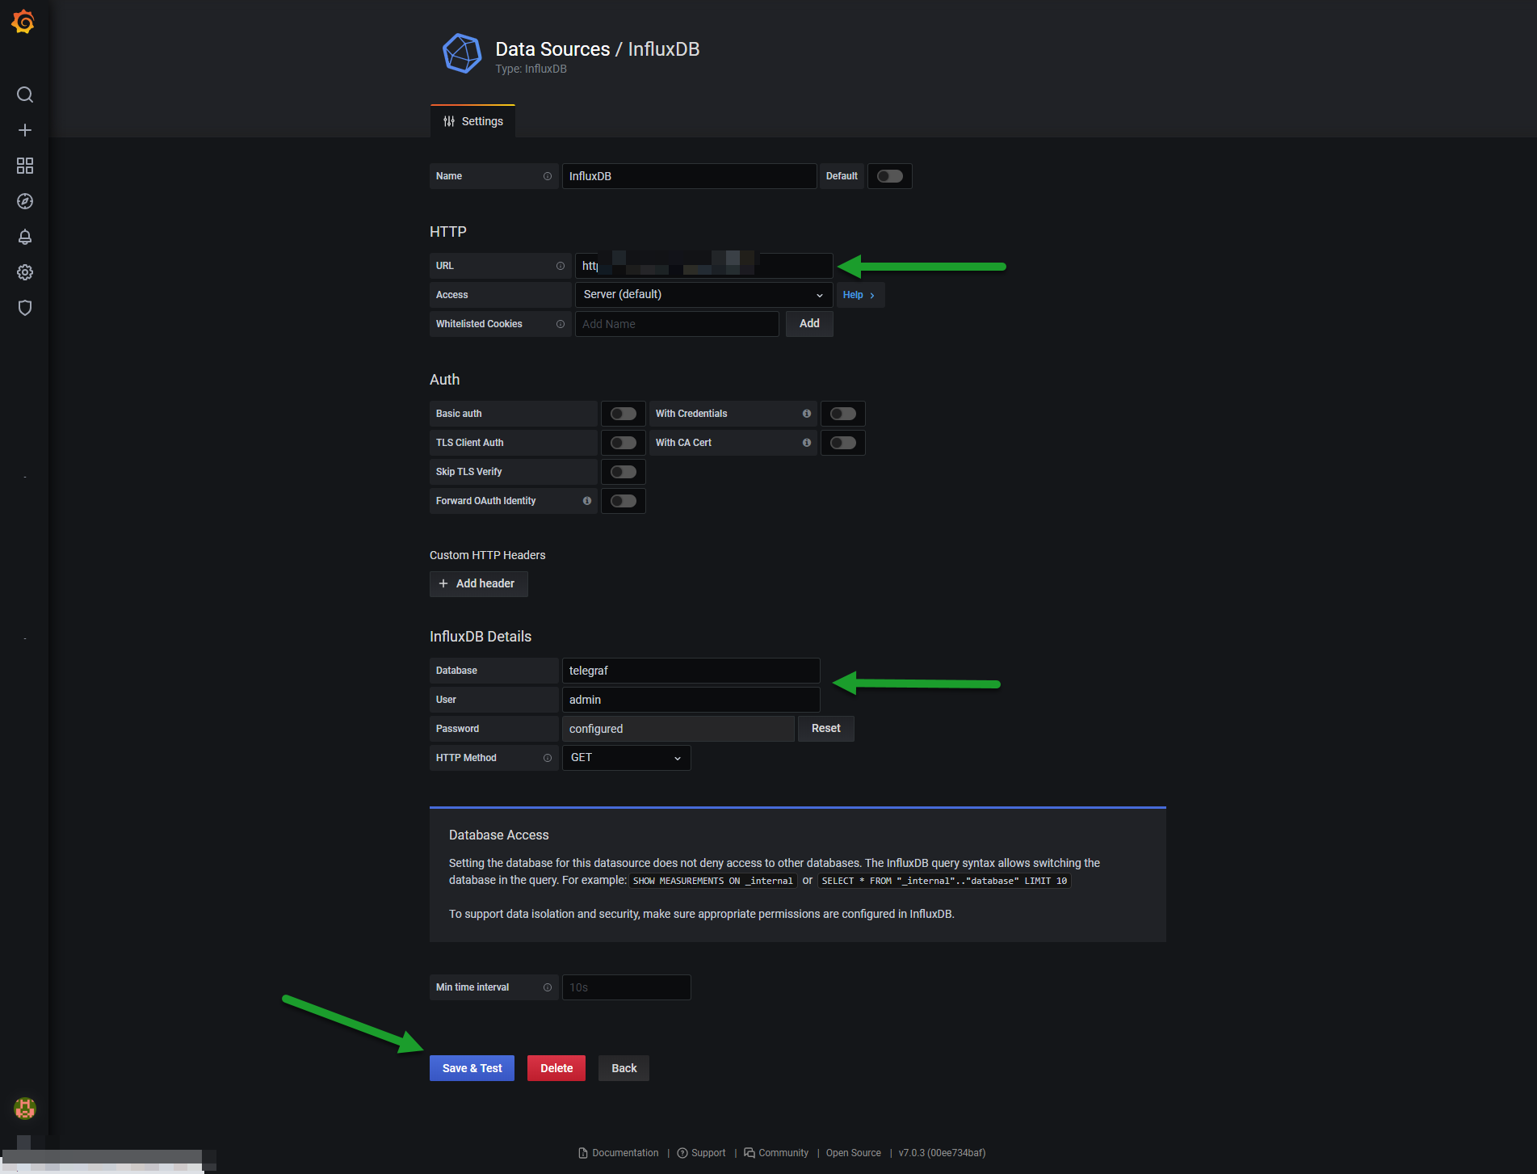Open the Server Admin shield icon

[25, 308]
